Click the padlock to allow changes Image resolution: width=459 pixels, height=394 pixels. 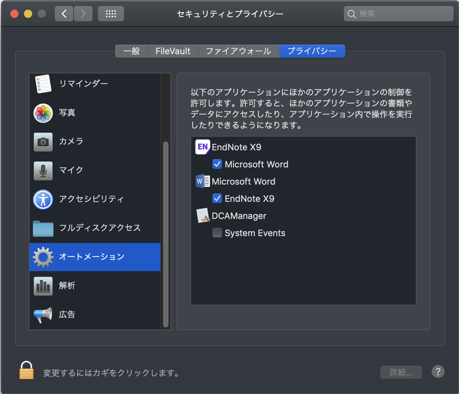[26, 370]
